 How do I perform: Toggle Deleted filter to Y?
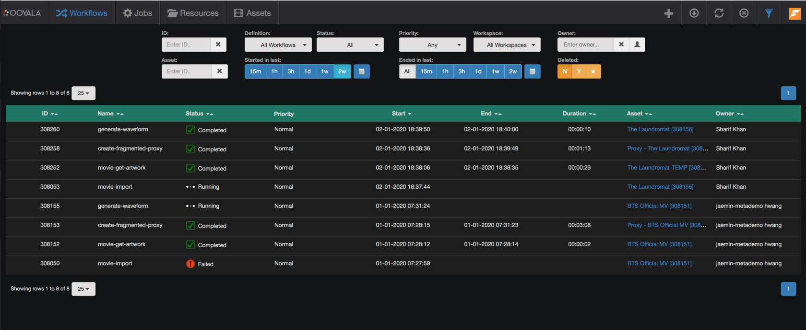pos(579,71)
